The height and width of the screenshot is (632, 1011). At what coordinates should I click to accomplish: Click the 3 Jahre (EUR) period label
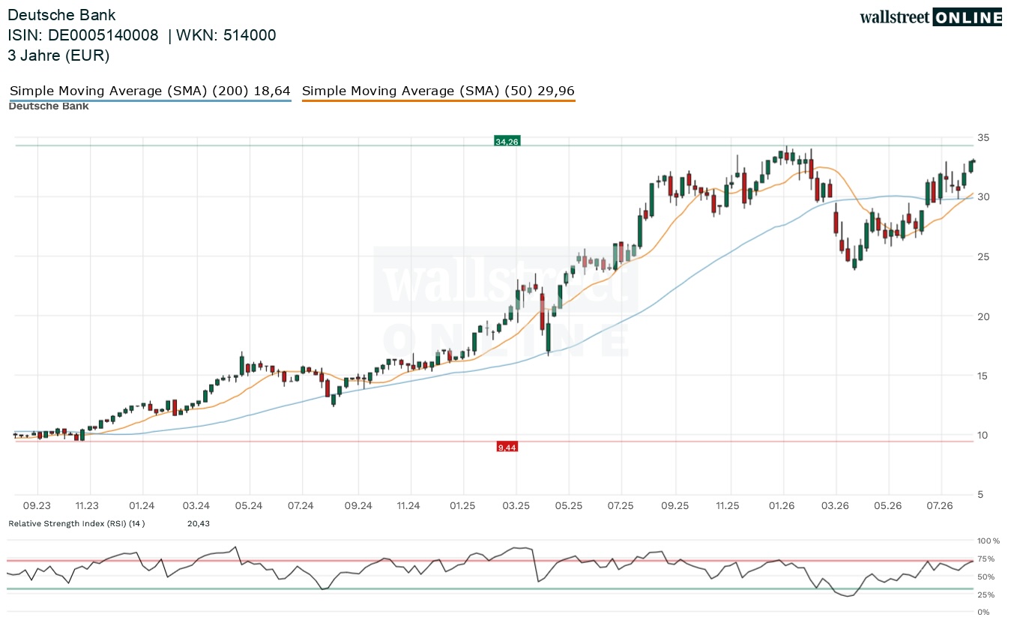58,55
